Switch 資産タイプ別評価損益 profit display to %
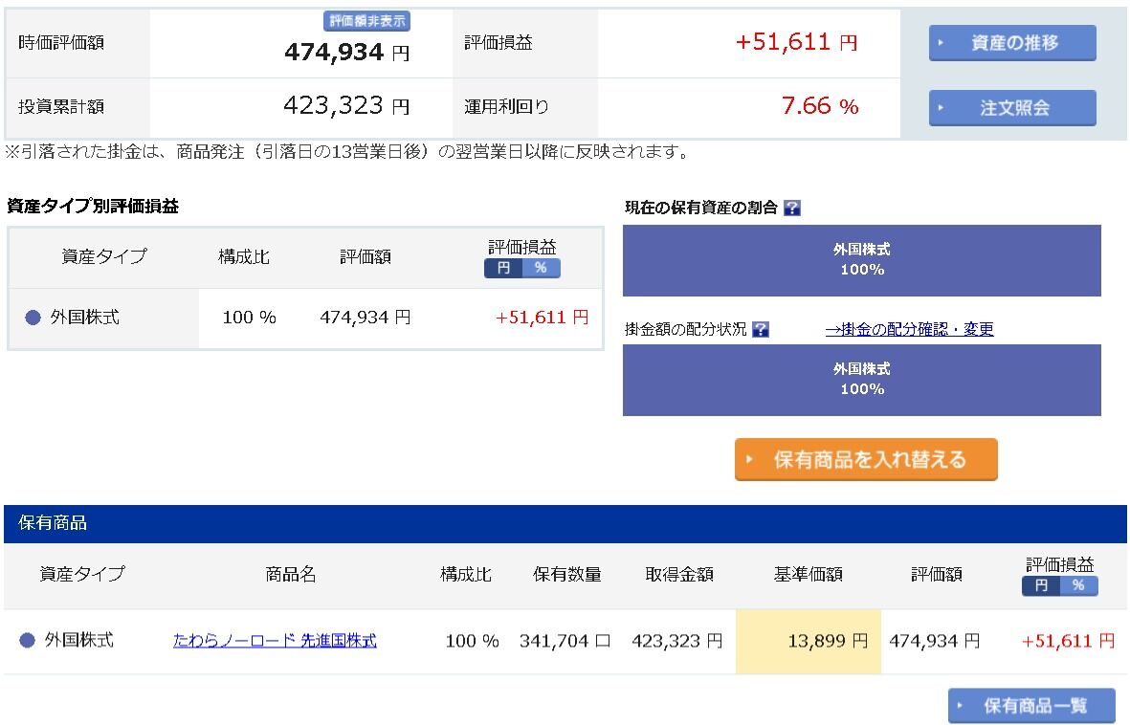Screen dimensions: 1130x725 541,268
